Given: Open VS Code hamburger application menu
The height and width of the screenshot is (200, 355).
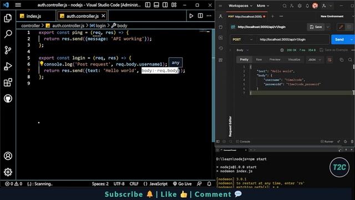Looking at the screenshot, I should [x=18, y=5].
